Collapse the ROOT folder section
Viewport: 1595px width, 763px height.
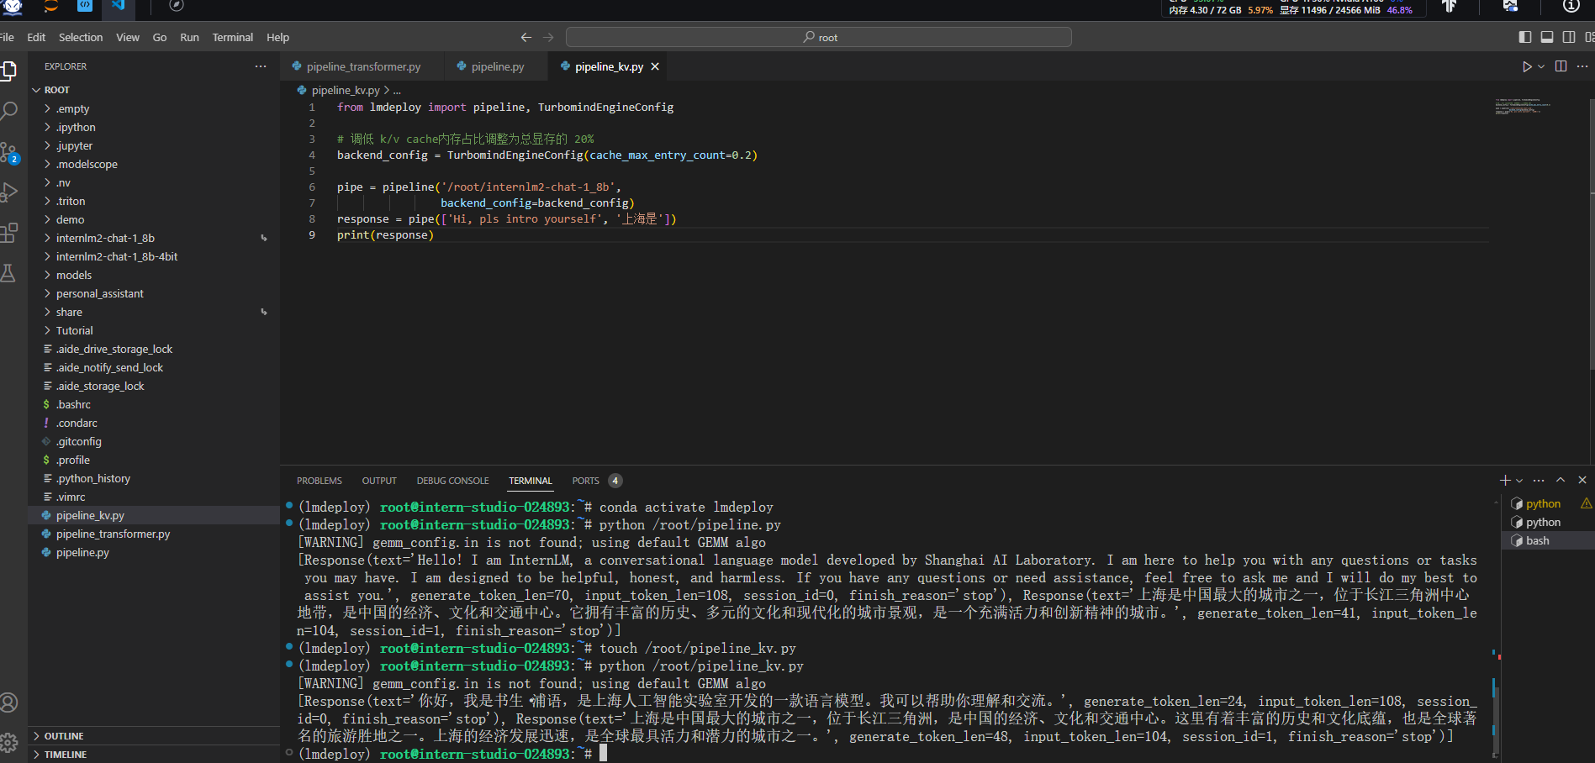coord(154,90)
